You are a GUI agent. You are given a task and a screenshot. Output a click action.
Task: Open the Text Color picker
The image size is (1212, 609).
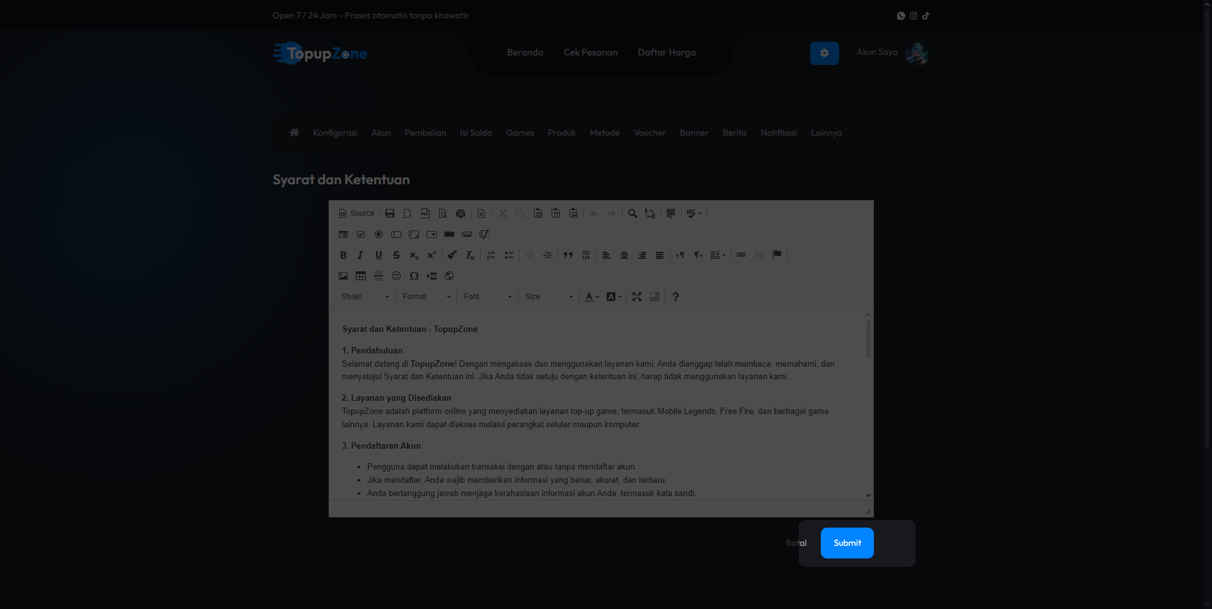(x=592, y=297)
